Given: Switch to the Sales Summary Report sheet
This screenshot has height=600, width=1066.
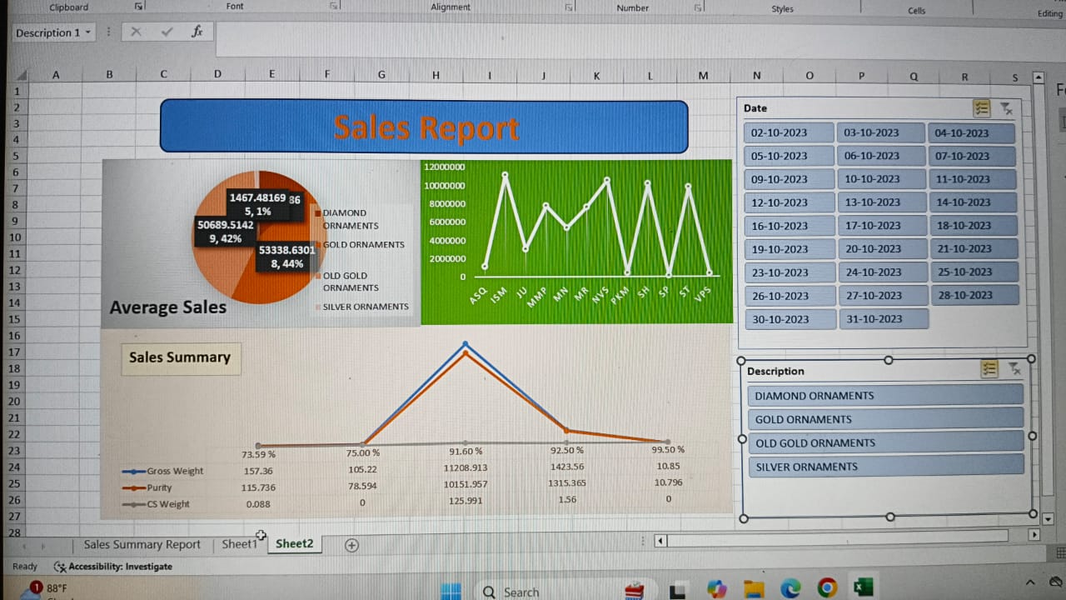Looking at the screenshot, I should (142, 544).
